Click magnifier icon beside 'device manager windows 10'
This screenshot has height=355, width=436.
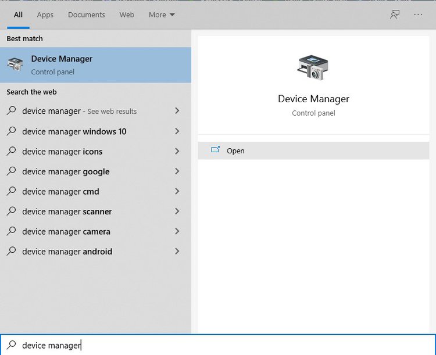click(x=11, y=131)
